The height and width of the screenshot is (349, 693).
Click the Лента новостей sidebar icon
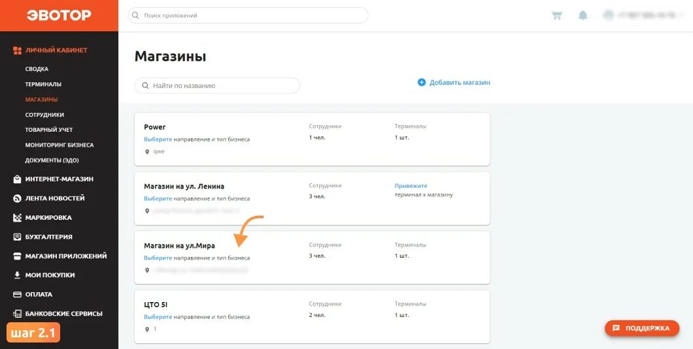click(x=18, y=198)
